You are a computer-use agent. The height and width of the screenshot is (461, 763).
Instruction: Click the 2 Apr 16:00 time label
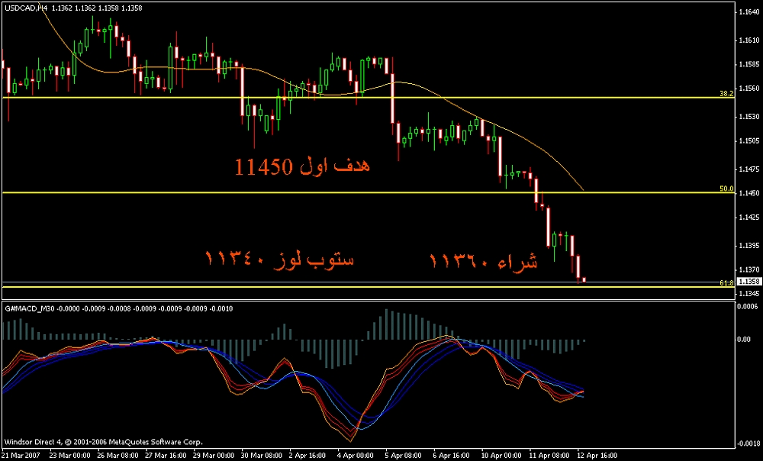(x=307, y=455)
